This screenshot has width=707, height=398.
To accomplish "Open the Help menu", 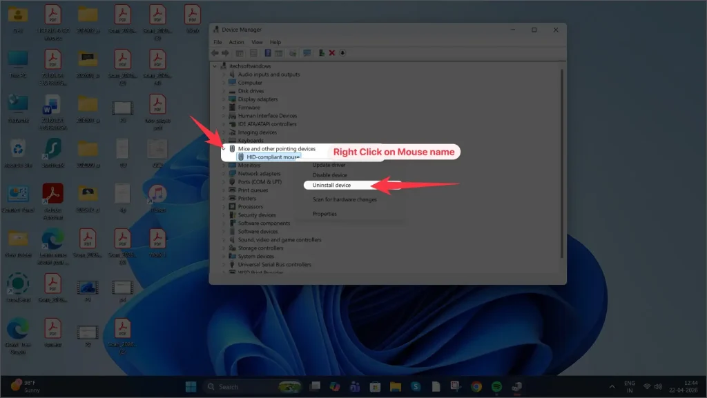I will [x=275, y=42].
